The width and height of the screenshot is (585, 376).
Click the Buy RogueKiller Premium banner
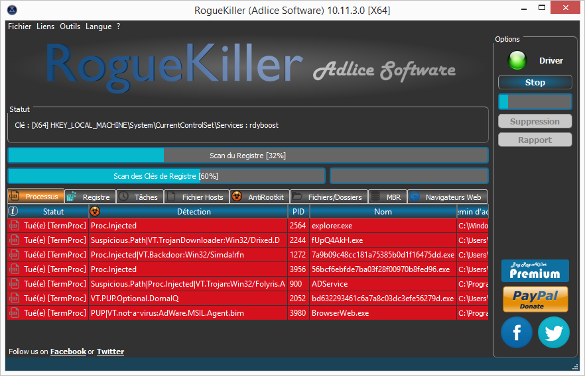535,271
